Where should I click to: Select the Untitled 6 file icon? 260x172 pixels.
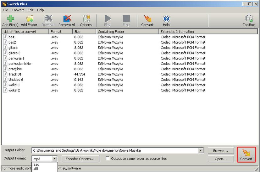click(5, 79)
